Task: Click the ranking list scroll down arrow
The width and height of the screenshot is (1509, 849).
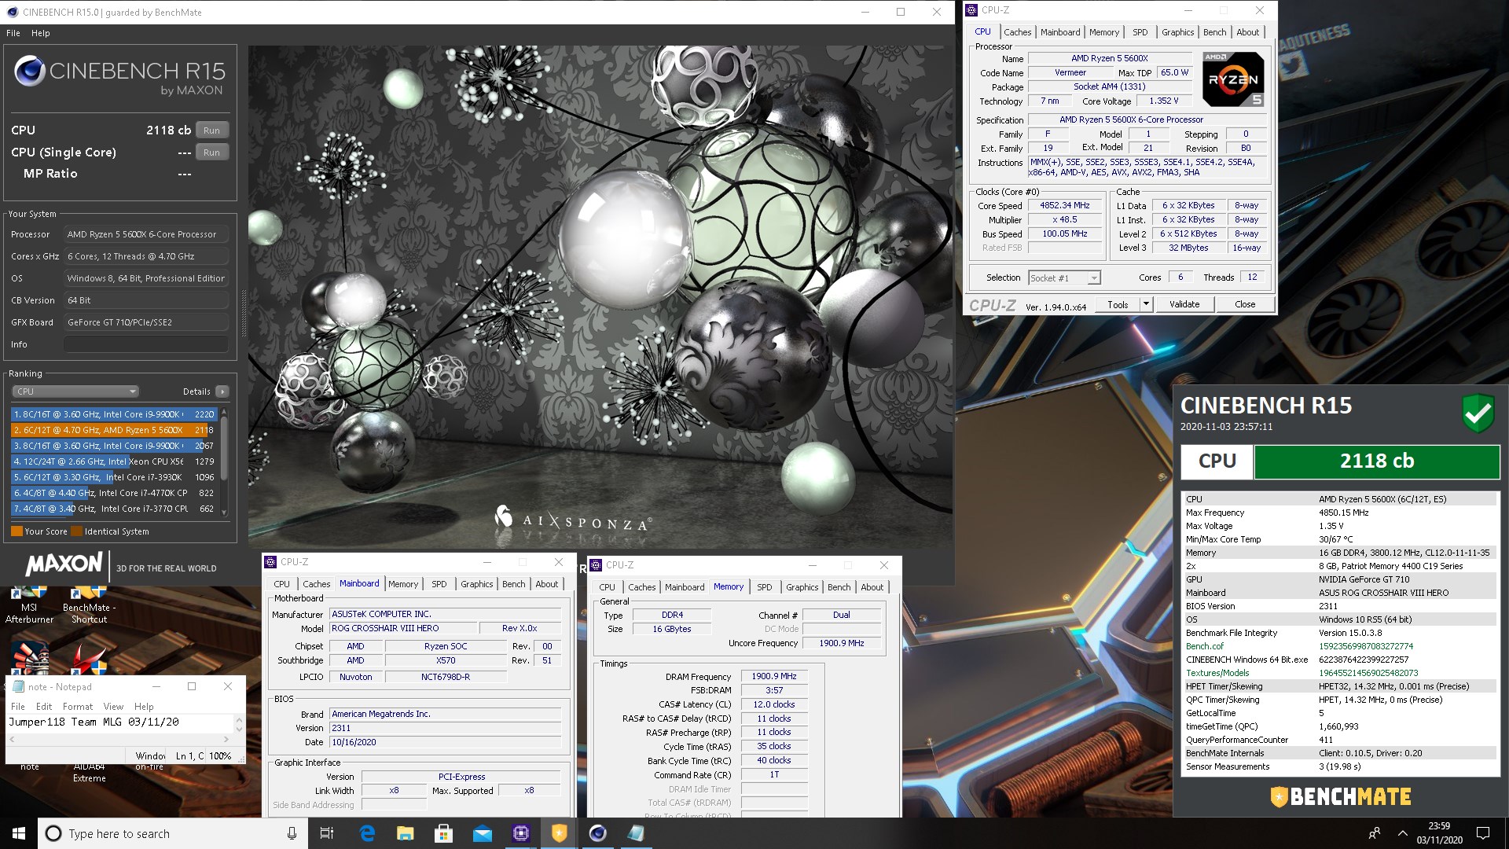Action: [225, 512]
